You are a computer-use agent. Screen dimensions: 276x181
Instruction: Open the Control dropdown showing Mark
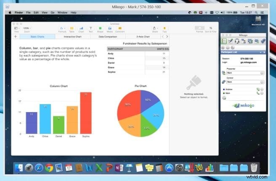[x=245, y=82]
